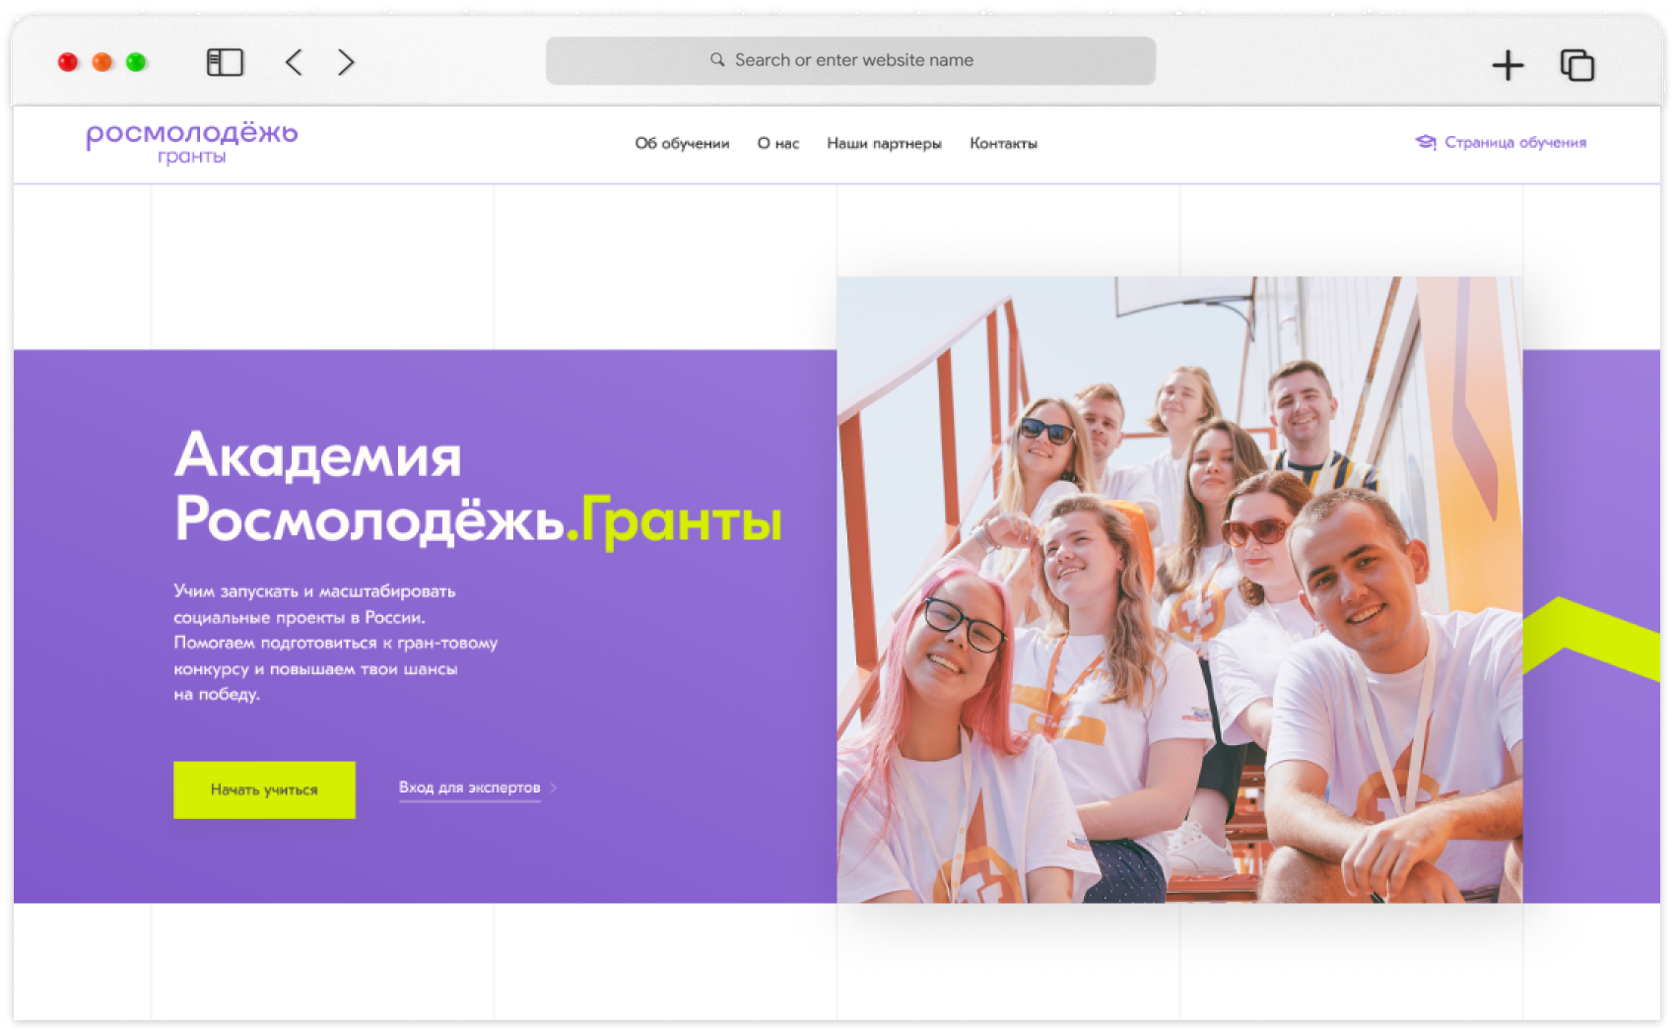Select О нас in the navigation

click(778, 143)
